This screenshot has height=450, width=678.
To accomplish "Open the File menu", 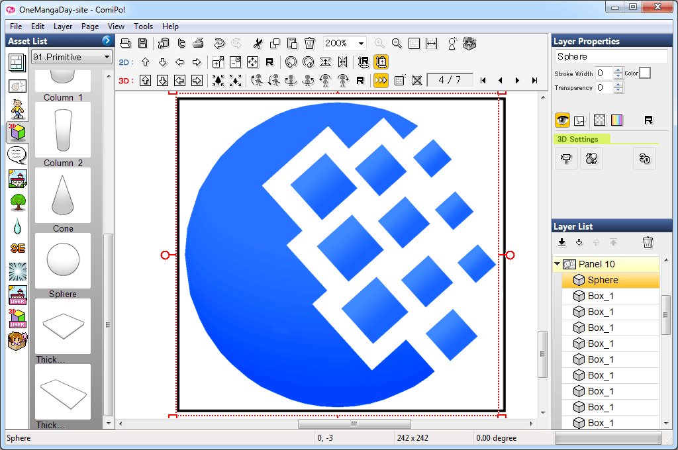I will click(x=16, y=26).
